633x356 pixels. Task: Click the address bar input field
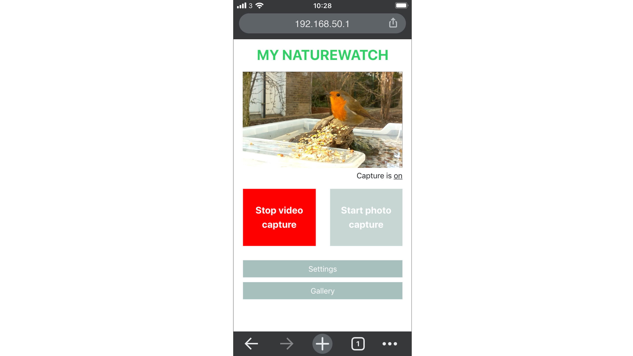[x=322, y=23]
